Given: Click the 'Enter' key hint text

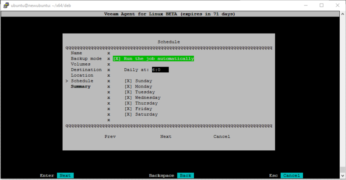Looking at the screenshot, I should point(47,176).
